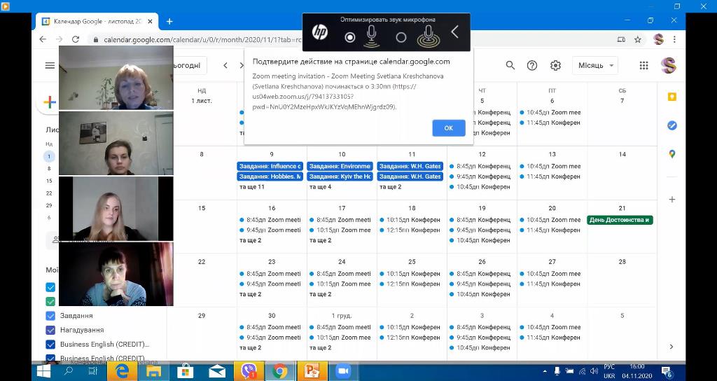The width and height of the screenshot is (717, 381).
Task: Open Viber from taskbar
Action: point(249,371)
